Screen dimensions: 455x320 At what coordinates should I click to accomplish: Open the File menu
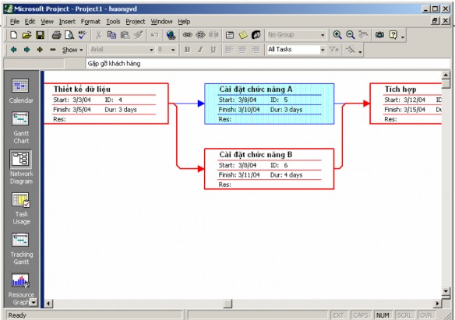(x=15, y=22)
